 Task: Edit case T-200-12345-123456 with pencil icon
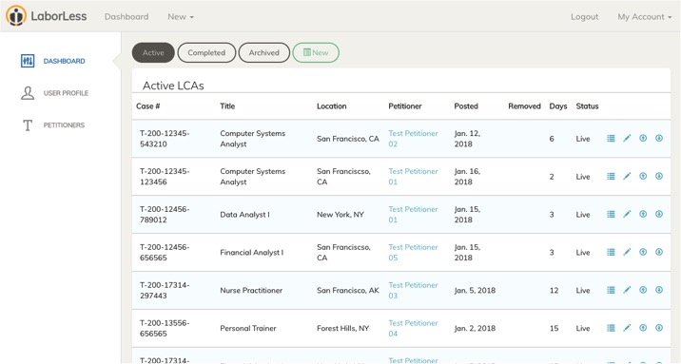click(627, 176)
